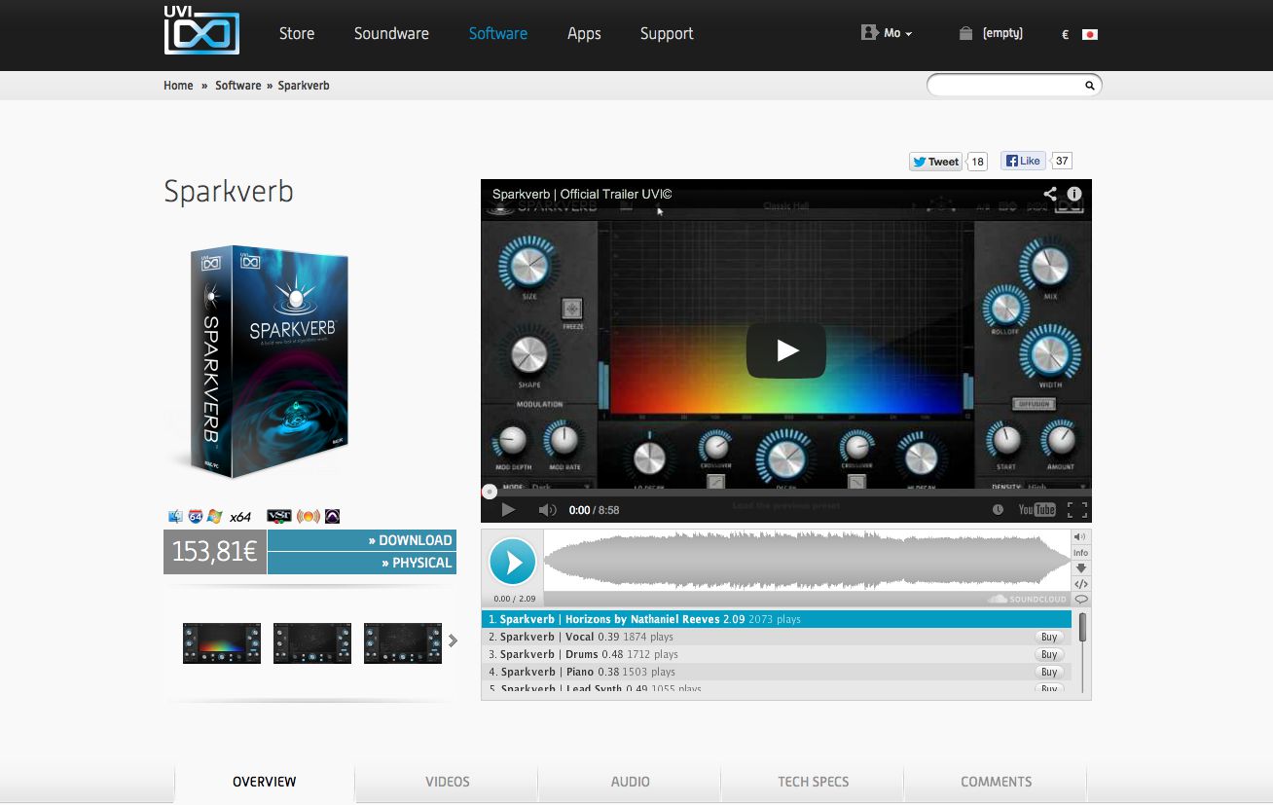Switch to the Comments tab

click(x=997, y=782)
